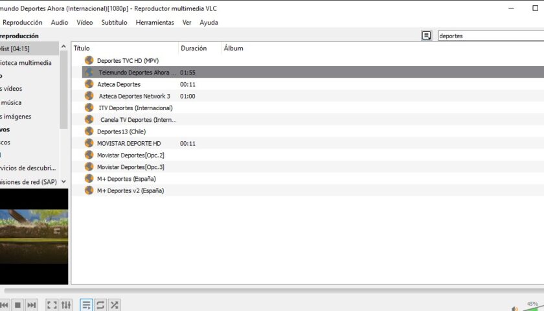Open the Ayuda menu
Image resolution: width=544 pixels, height=311 pixels.
[209, 22]
